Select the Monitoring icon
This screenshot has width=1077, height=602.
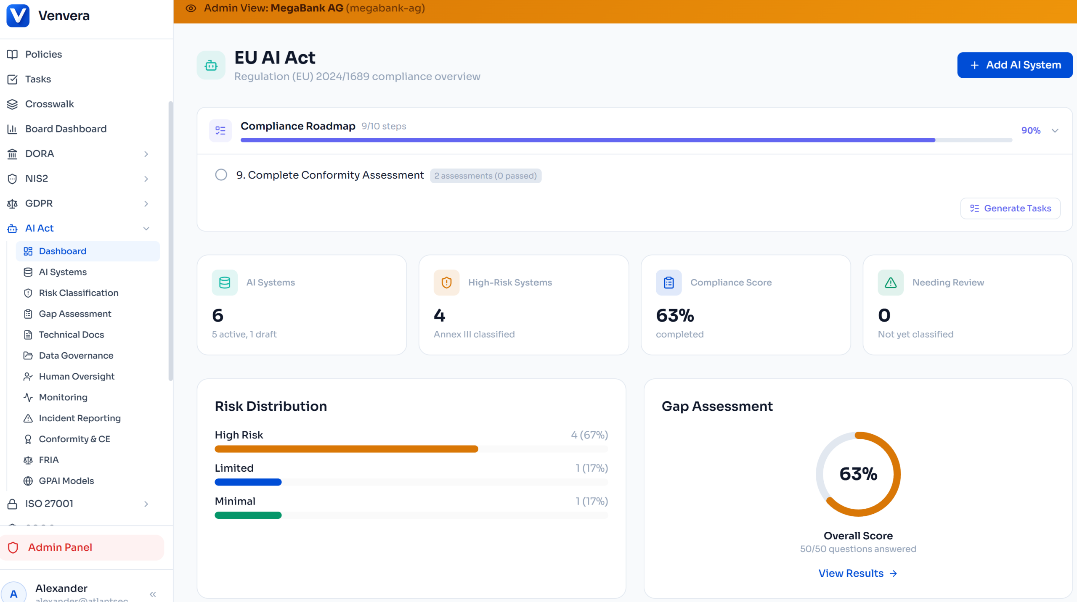[28, 397]
